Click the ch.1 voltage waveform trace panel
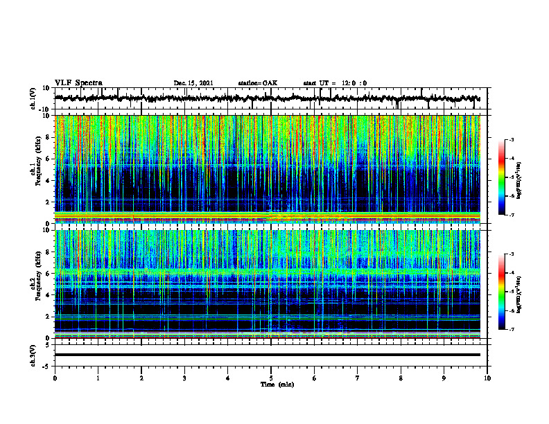Screen dimensions: 549x424 click(271, 98)
